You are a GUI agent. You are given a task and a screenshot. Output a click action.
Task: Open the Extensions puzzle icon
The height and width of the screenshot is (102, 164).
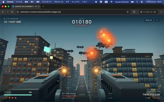[x=134, y=12]
